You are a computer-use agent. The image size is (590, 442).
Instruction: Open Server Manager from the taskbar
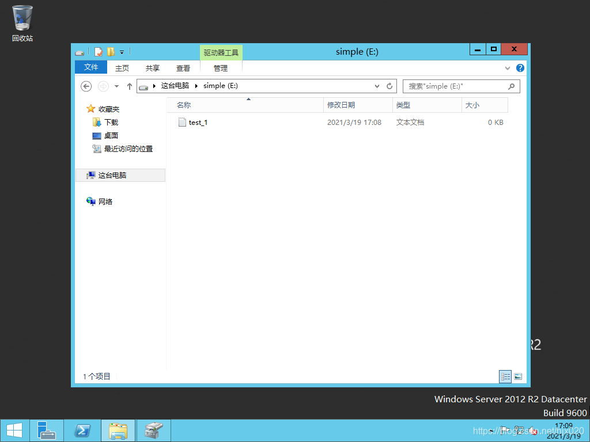coord(47,430)
